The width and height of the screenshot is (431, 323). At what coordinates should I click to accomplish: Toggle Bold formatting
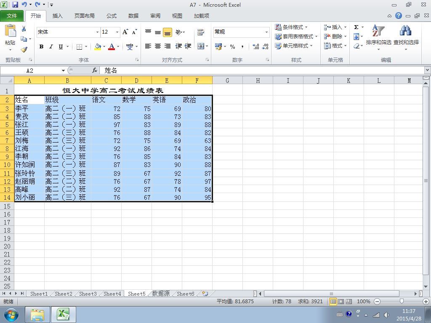(41, 46)
